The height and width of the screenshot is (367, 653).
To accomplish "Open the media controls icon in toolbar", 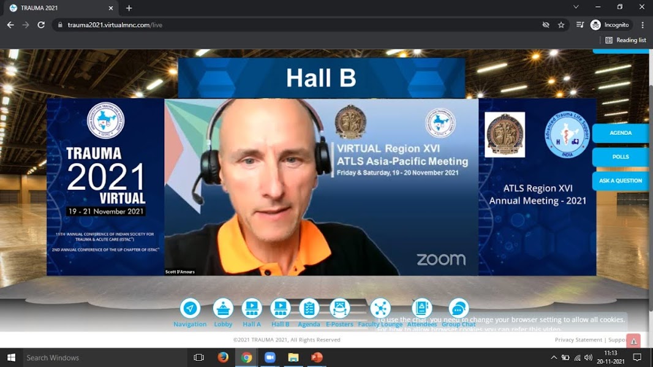I will click(x=579, y=25).
